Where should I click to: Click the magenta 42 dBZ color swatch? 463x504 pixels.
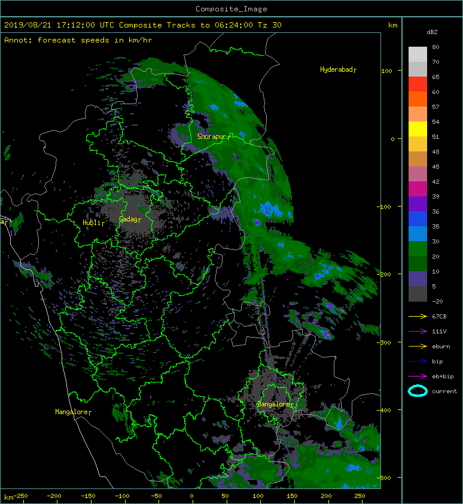click(418, 189)
